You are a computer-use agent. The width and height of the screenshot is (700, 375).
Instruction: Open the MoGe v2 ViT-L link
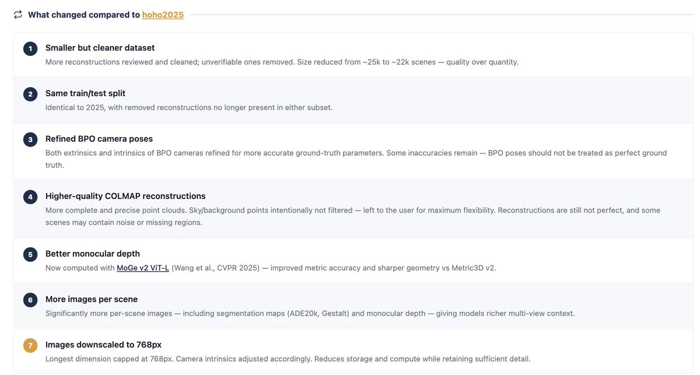[x=143, y=268]
